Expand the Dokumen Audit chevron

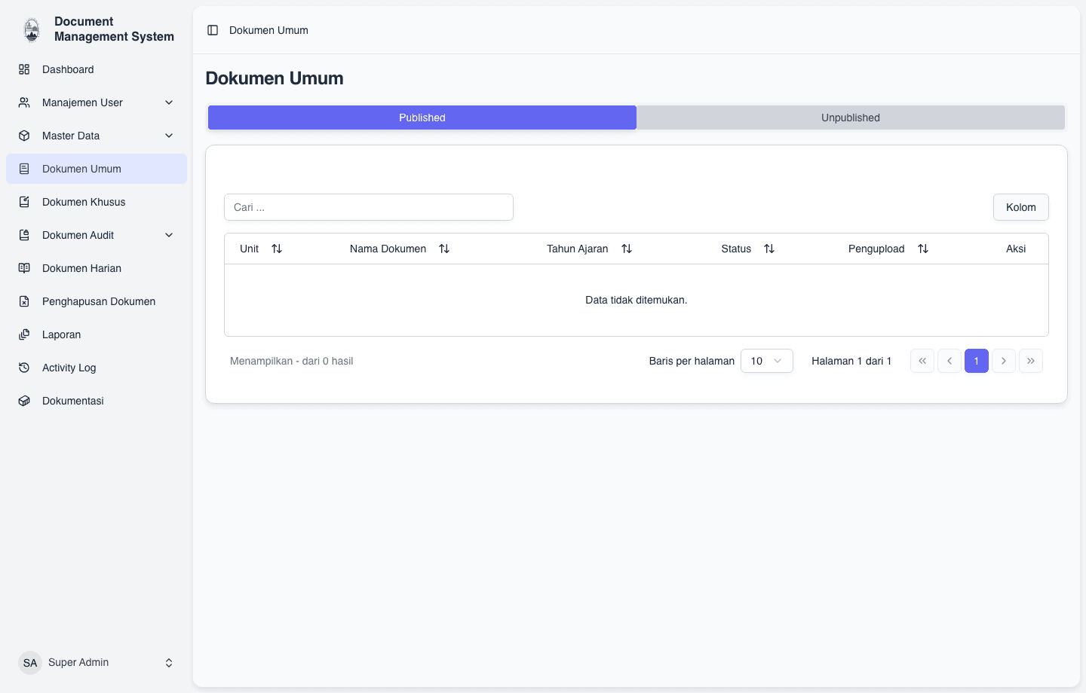(169, 235)
